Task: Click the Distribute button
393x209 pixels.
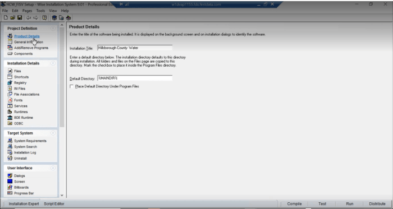Action: [x=377, y=204]
